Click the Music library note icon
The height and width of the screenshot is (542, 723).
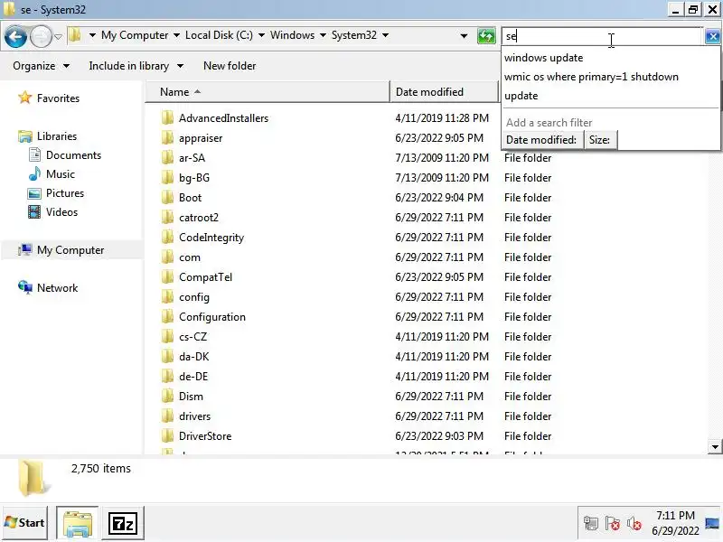pyautogui.click(x=34, y=173)
